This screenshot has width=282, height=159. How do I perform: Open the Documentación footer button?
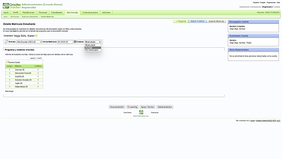pyautogui.click(x=117, y=107)
